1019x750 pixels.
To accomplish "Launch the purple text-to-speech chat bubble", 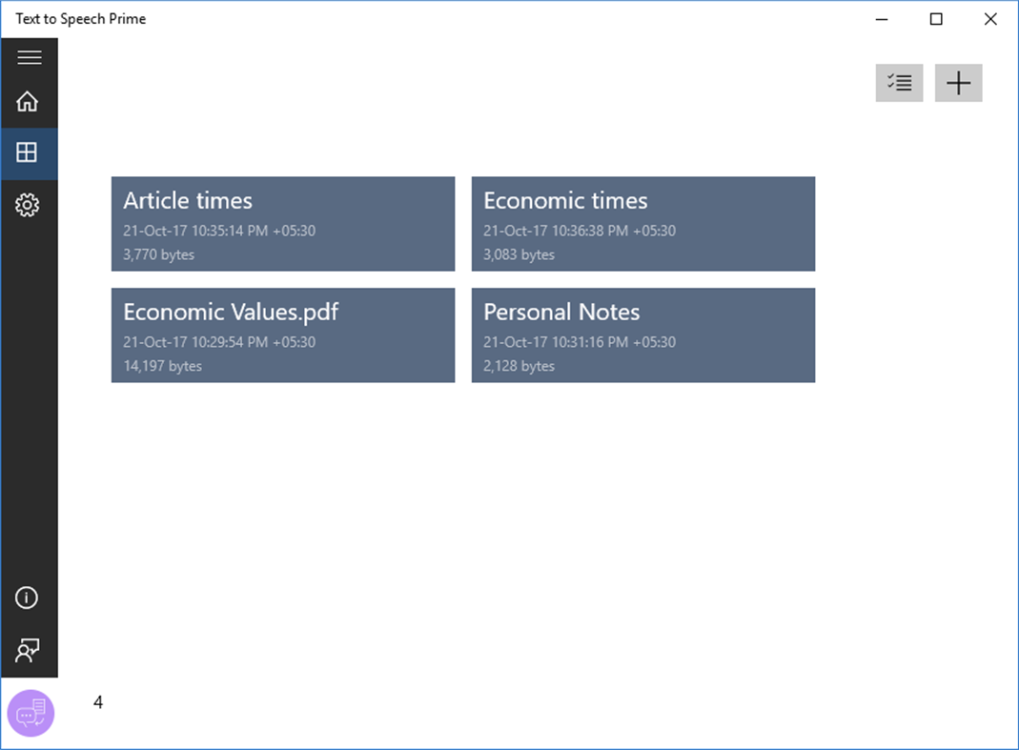I will (x=31, y=713).
